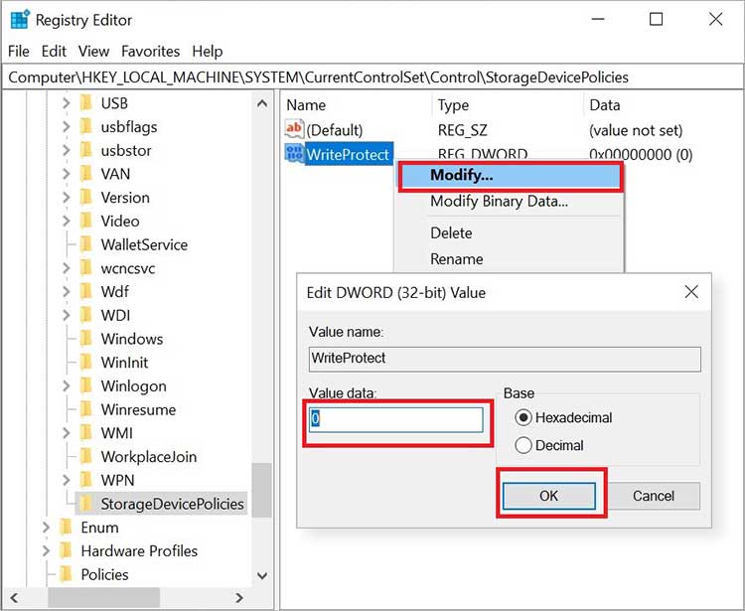Expand the usbstor tree node
The width and height of the screenshot is (745, 611).
pyautogui.click(x=66, y=150)
